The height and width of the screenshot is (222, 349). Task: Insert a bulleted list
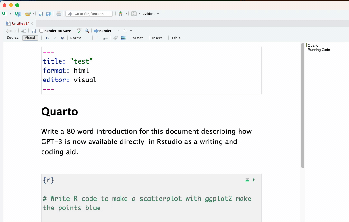[98, 38]
